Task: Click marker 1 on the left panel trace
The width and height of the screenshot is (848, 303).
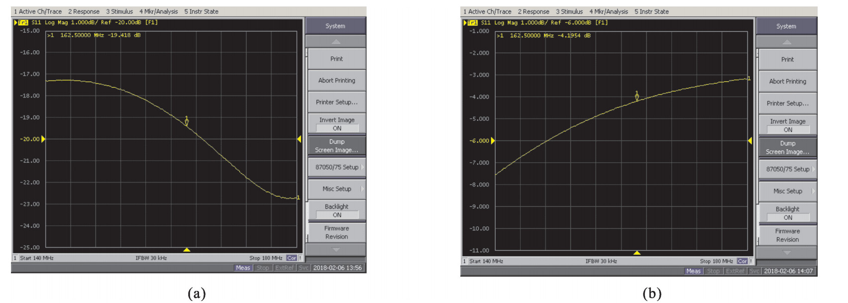Action: [x=187, y=121]
